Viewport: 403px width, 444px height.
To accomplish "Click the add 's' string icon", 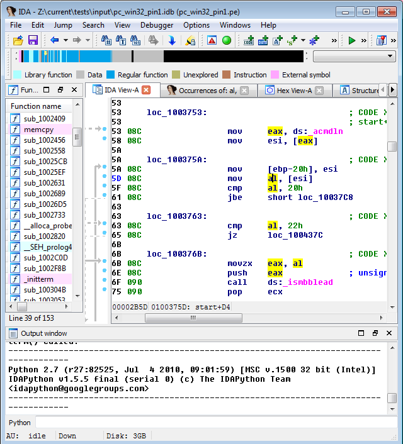I will (x=292, y=40).
